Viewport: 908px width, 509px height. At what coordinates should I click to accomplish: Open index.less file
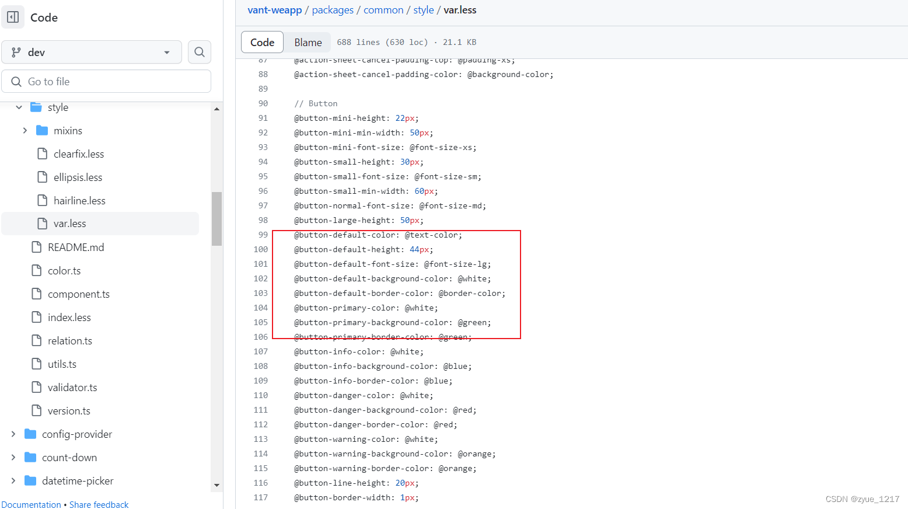pos(69,318)
